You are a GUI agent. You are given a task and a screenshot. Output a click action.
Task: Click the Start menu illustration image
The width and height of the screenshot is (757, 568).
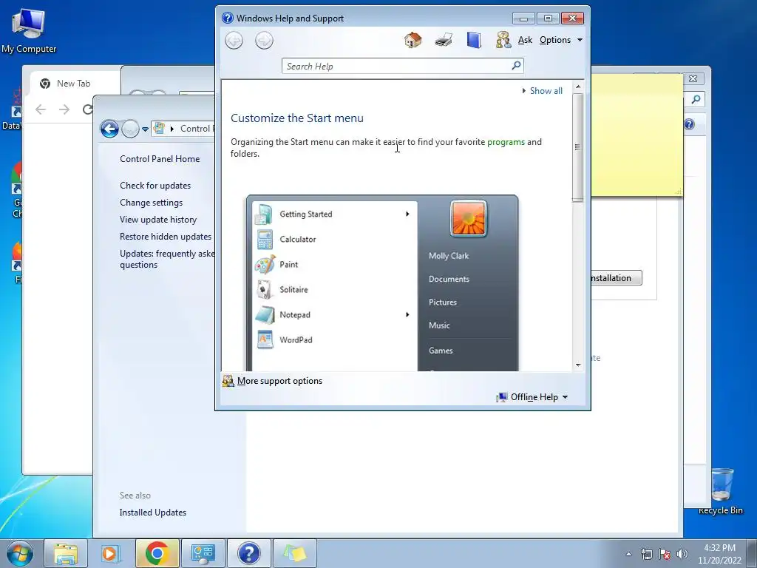tap(382, 283)
